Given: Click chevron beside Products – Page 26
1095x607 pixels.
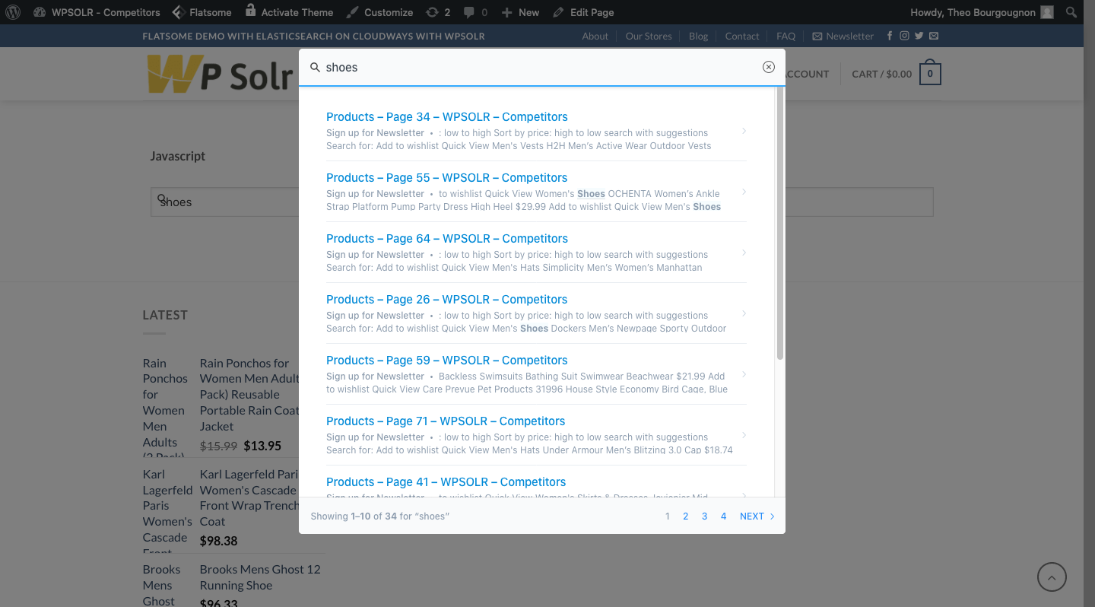Looking at the screenshot, I should tap(744, 313).
